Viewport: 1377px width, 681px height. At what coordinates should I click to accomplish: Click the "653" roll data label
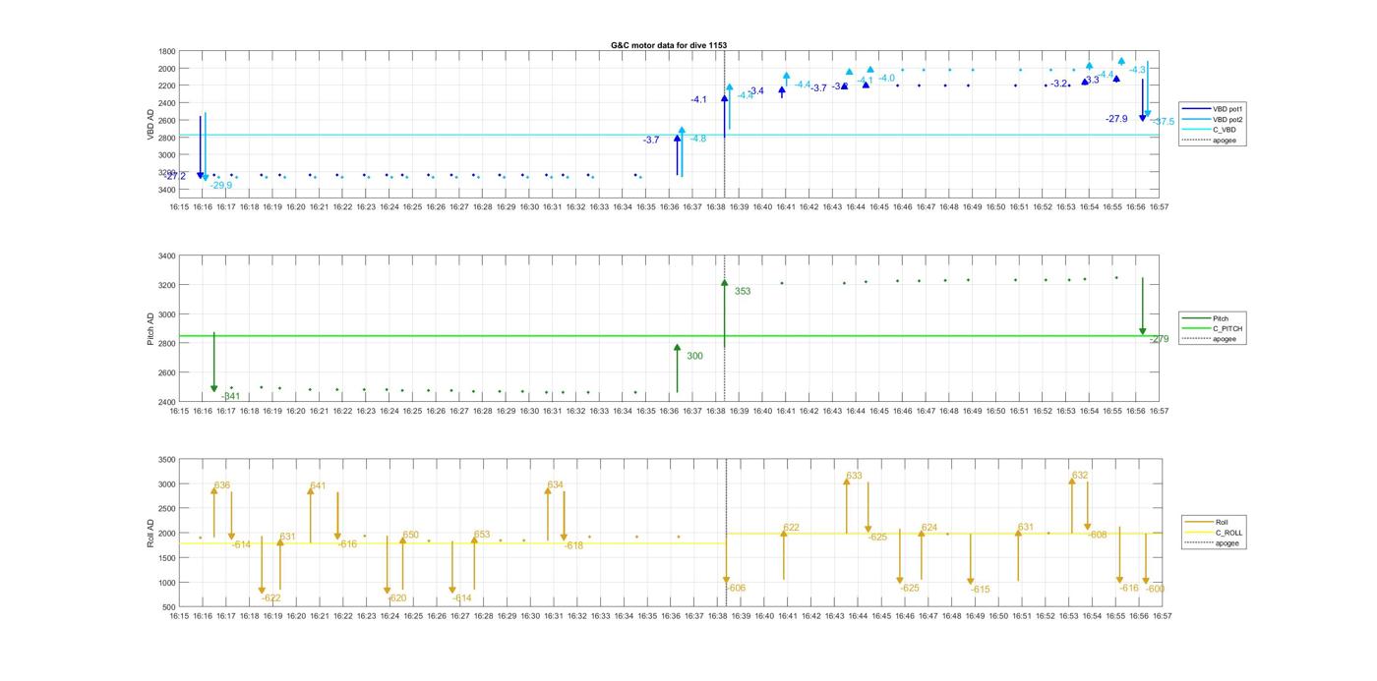[x=482, y=535]
